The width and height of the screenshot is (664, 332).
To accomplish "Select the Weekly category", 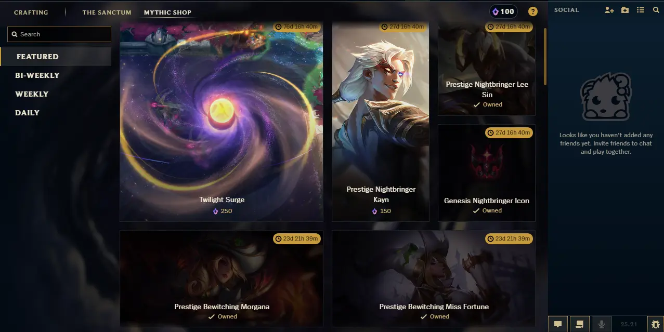I will pos(32,94).
